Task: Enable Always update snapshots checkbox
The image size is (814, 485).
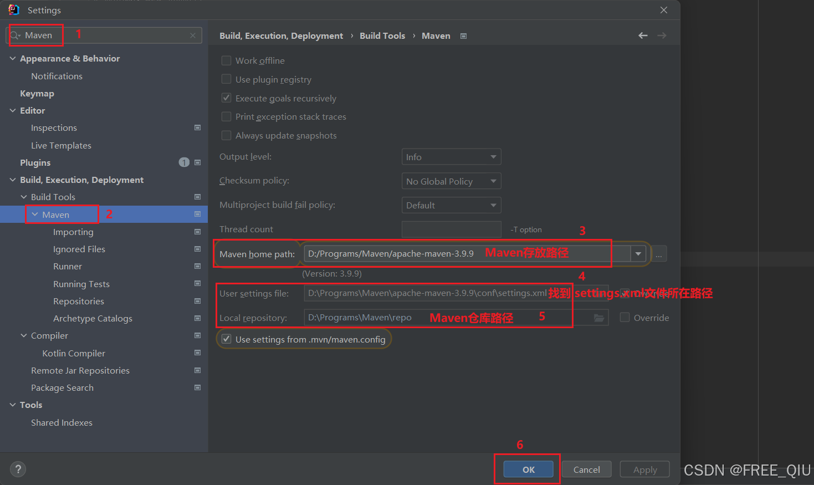Action: pos(226,135)
